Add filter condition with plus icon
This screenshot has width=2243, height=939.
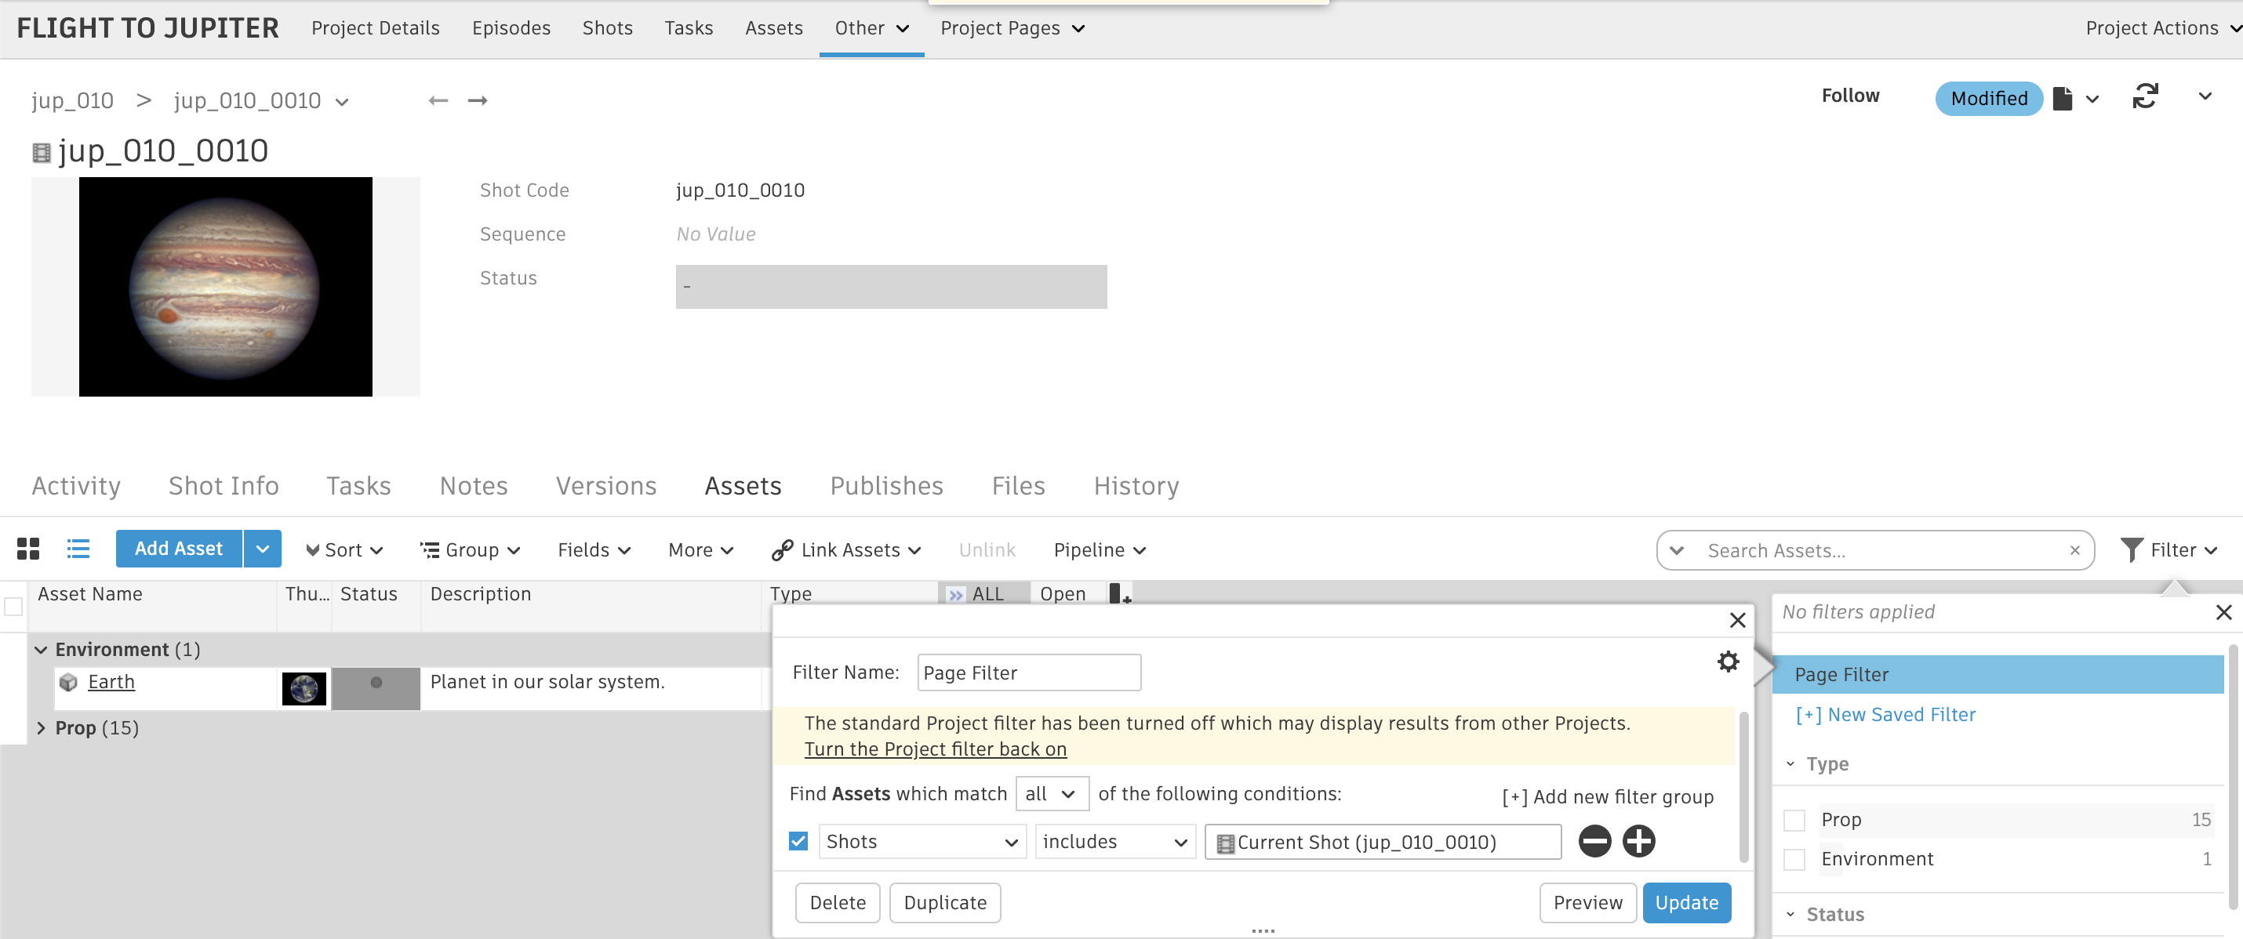coord(1638,842)
